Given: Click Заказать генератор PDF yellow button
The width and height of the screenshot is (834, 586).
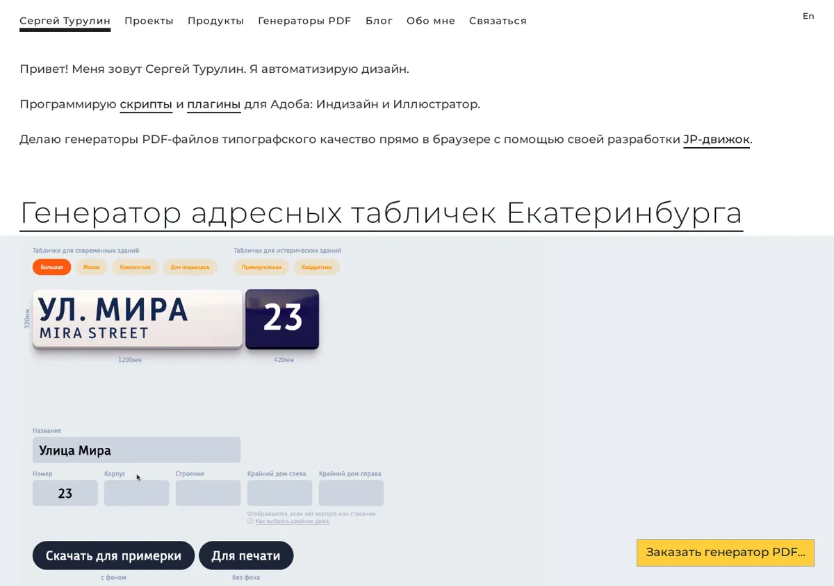Looking at the screenshot, I should 725,553.
